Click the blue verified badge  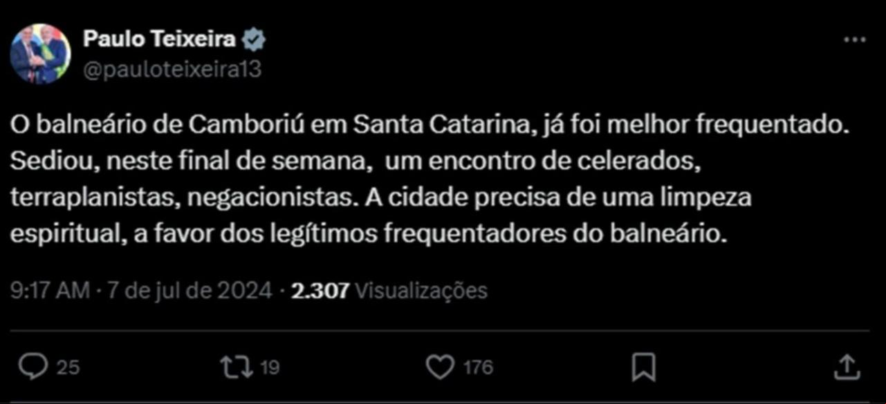coord(255,41)
